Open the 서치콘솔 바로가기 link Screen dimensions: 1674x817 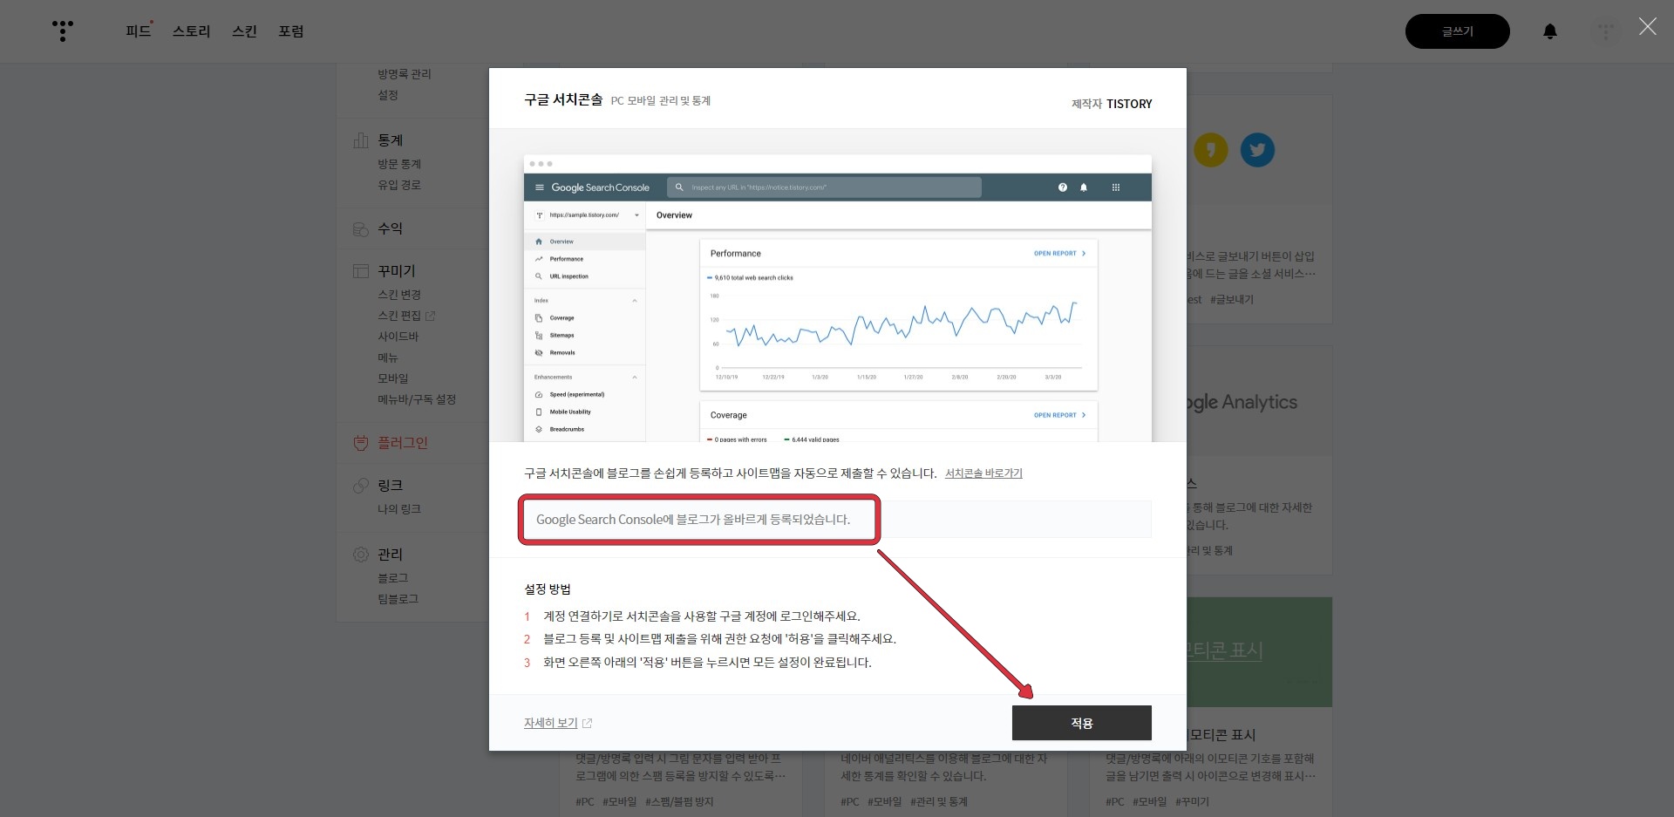point(983,473)
